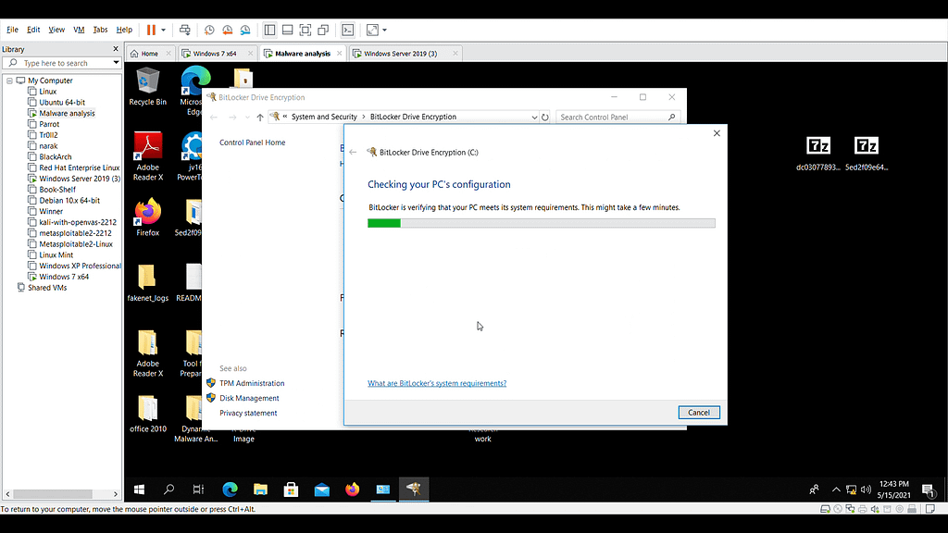Open BitLocker's system requirements link

coord(437,383)
